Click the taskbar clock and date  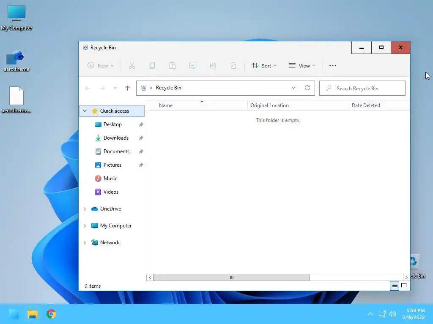414,314
